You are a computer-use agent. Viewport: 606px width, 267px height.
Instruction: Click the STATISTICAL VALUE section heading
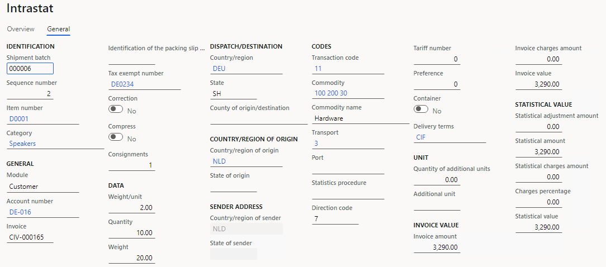(x=544, y=104)
